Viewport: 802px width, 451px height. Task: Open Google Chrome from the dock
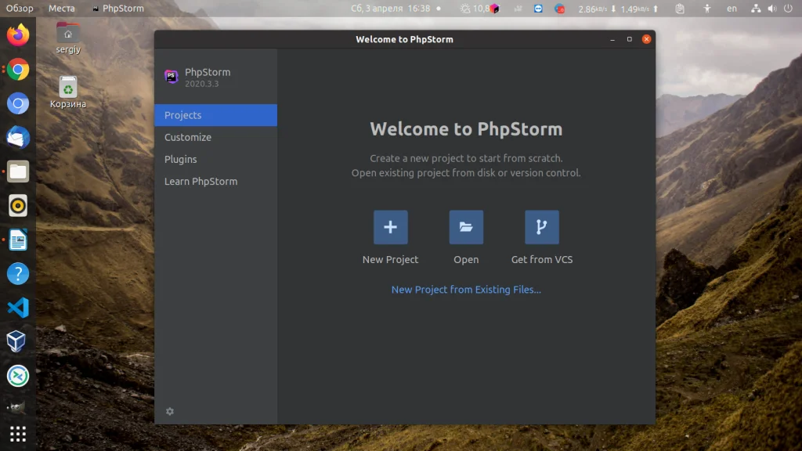(17, 69)
